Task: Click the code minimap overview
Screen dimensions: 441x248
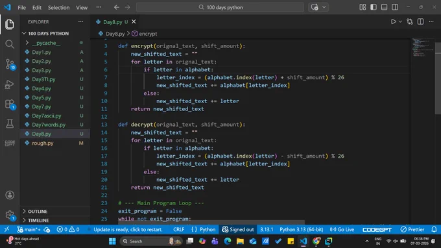Action: [423, 47]
